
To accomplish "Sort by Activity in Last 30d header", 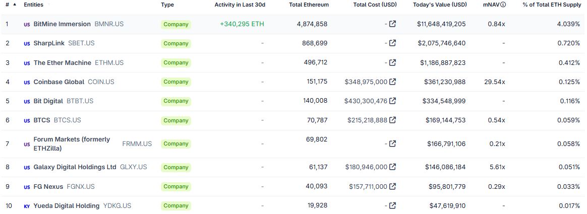I will coord(240,5).
